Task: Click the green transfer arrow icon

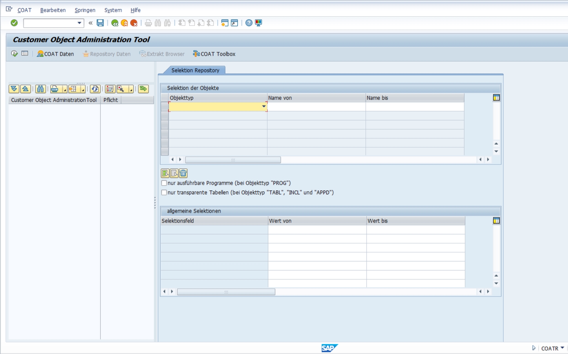Action: (x=143, y=89)
